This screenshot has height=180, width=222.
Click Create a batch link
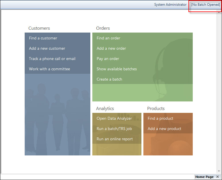coord(109,79)
